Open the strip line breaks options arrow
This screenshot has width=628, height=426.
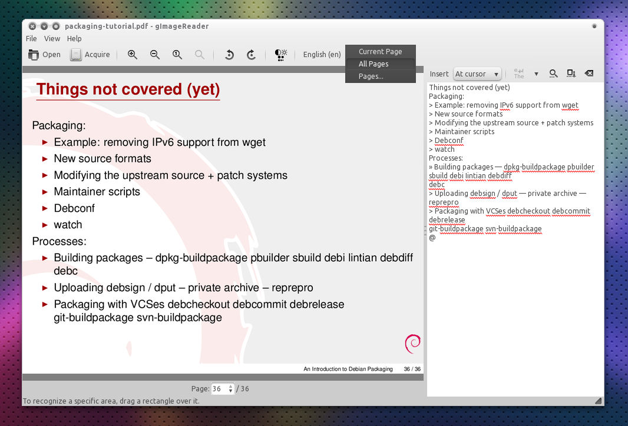coord(536,74)
